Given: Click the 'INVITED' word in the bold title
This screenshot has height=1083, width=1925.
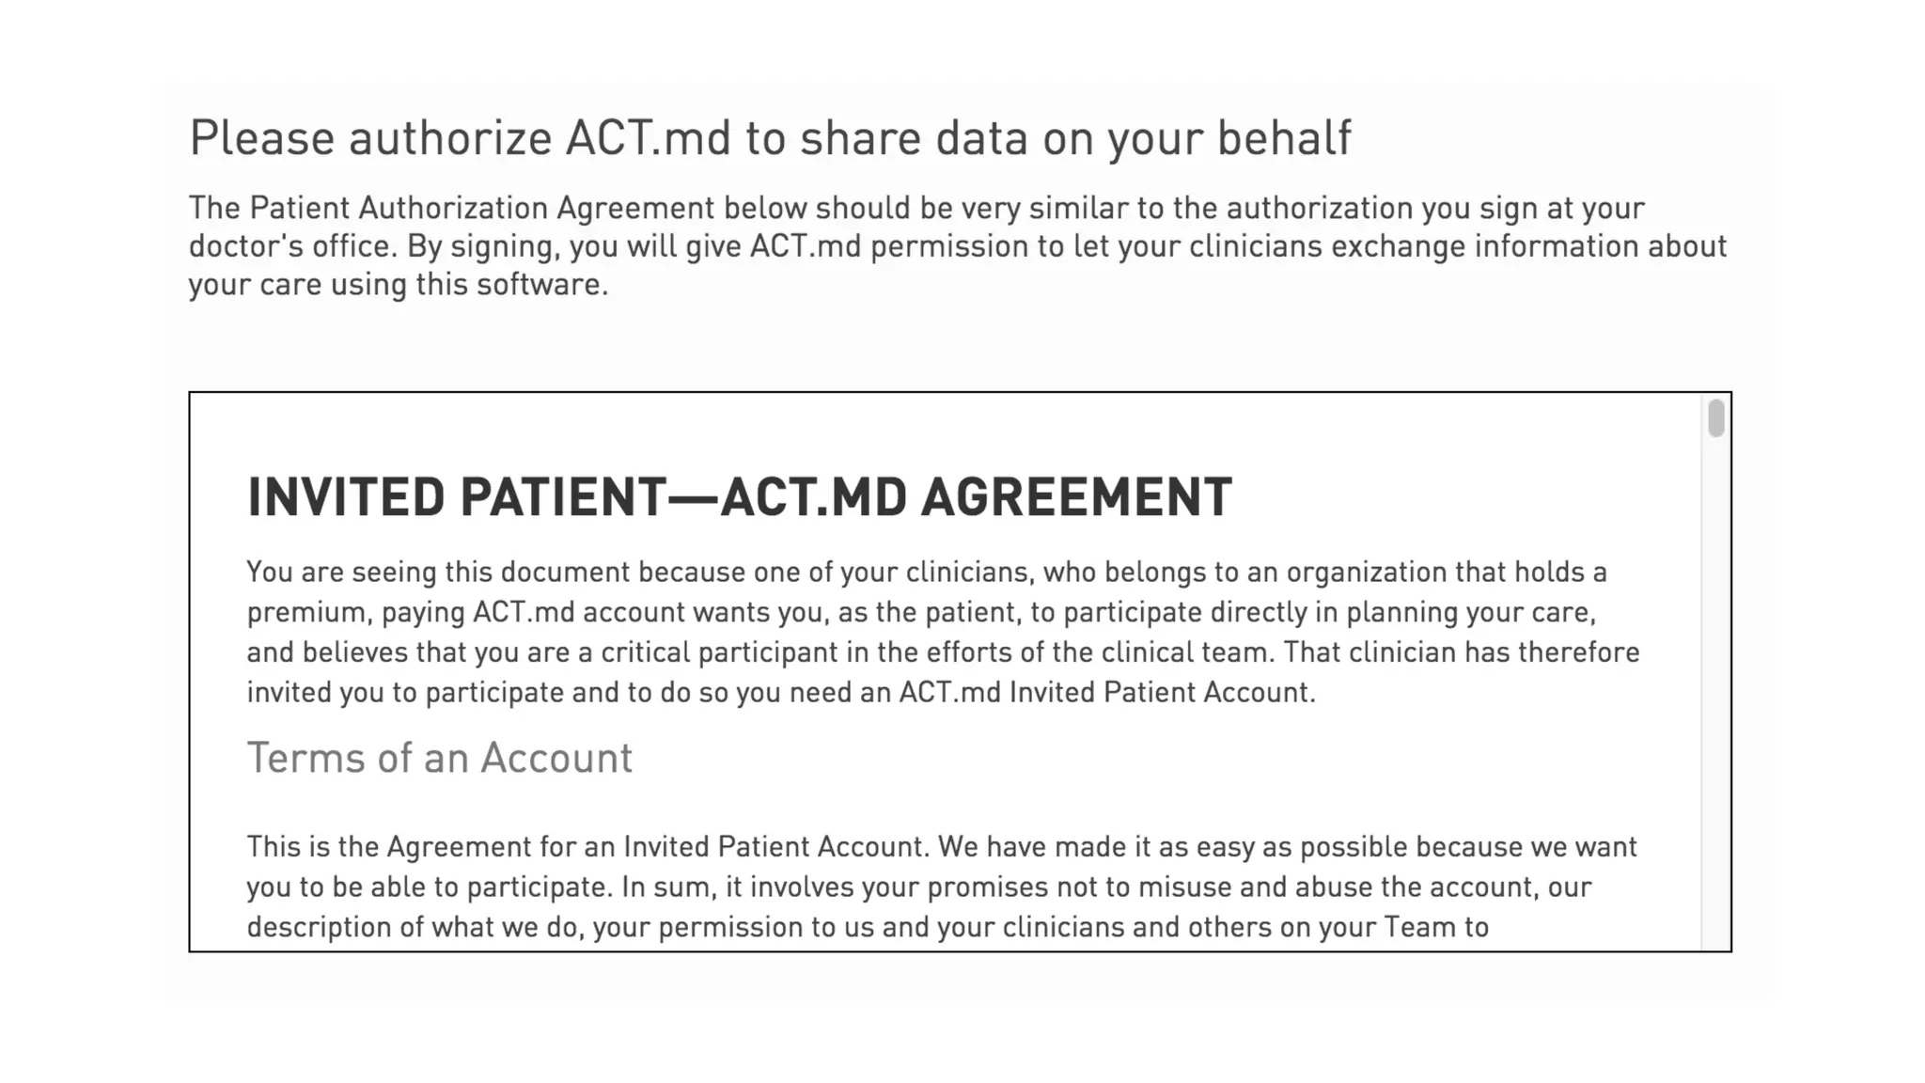Looking at the screenshot, I should (346, 496).
